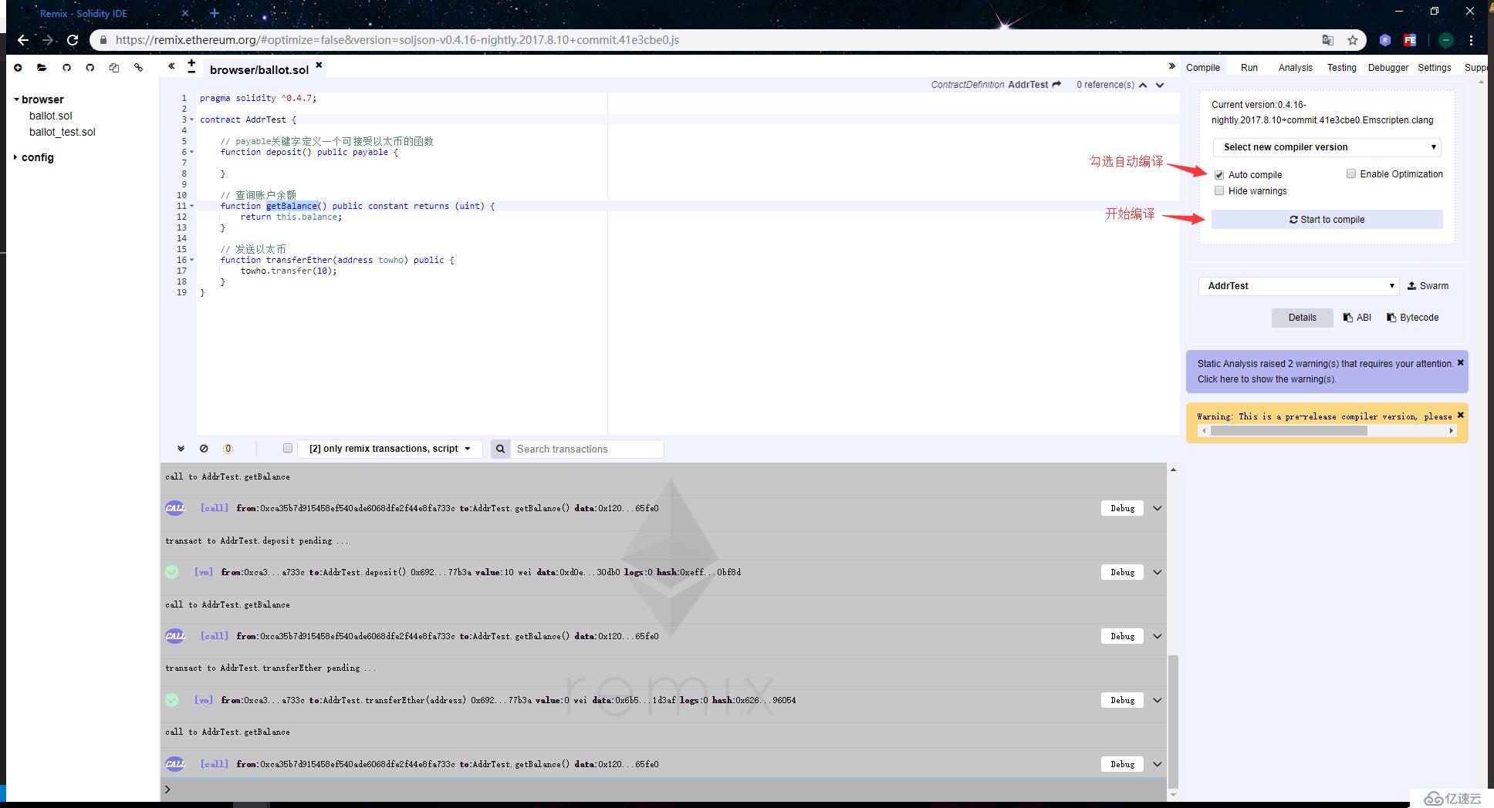Image resolution: width=1494 pixels, height=808 pixels.
Task: Open a new browser tab plus
Action: [x=215, y=13]
